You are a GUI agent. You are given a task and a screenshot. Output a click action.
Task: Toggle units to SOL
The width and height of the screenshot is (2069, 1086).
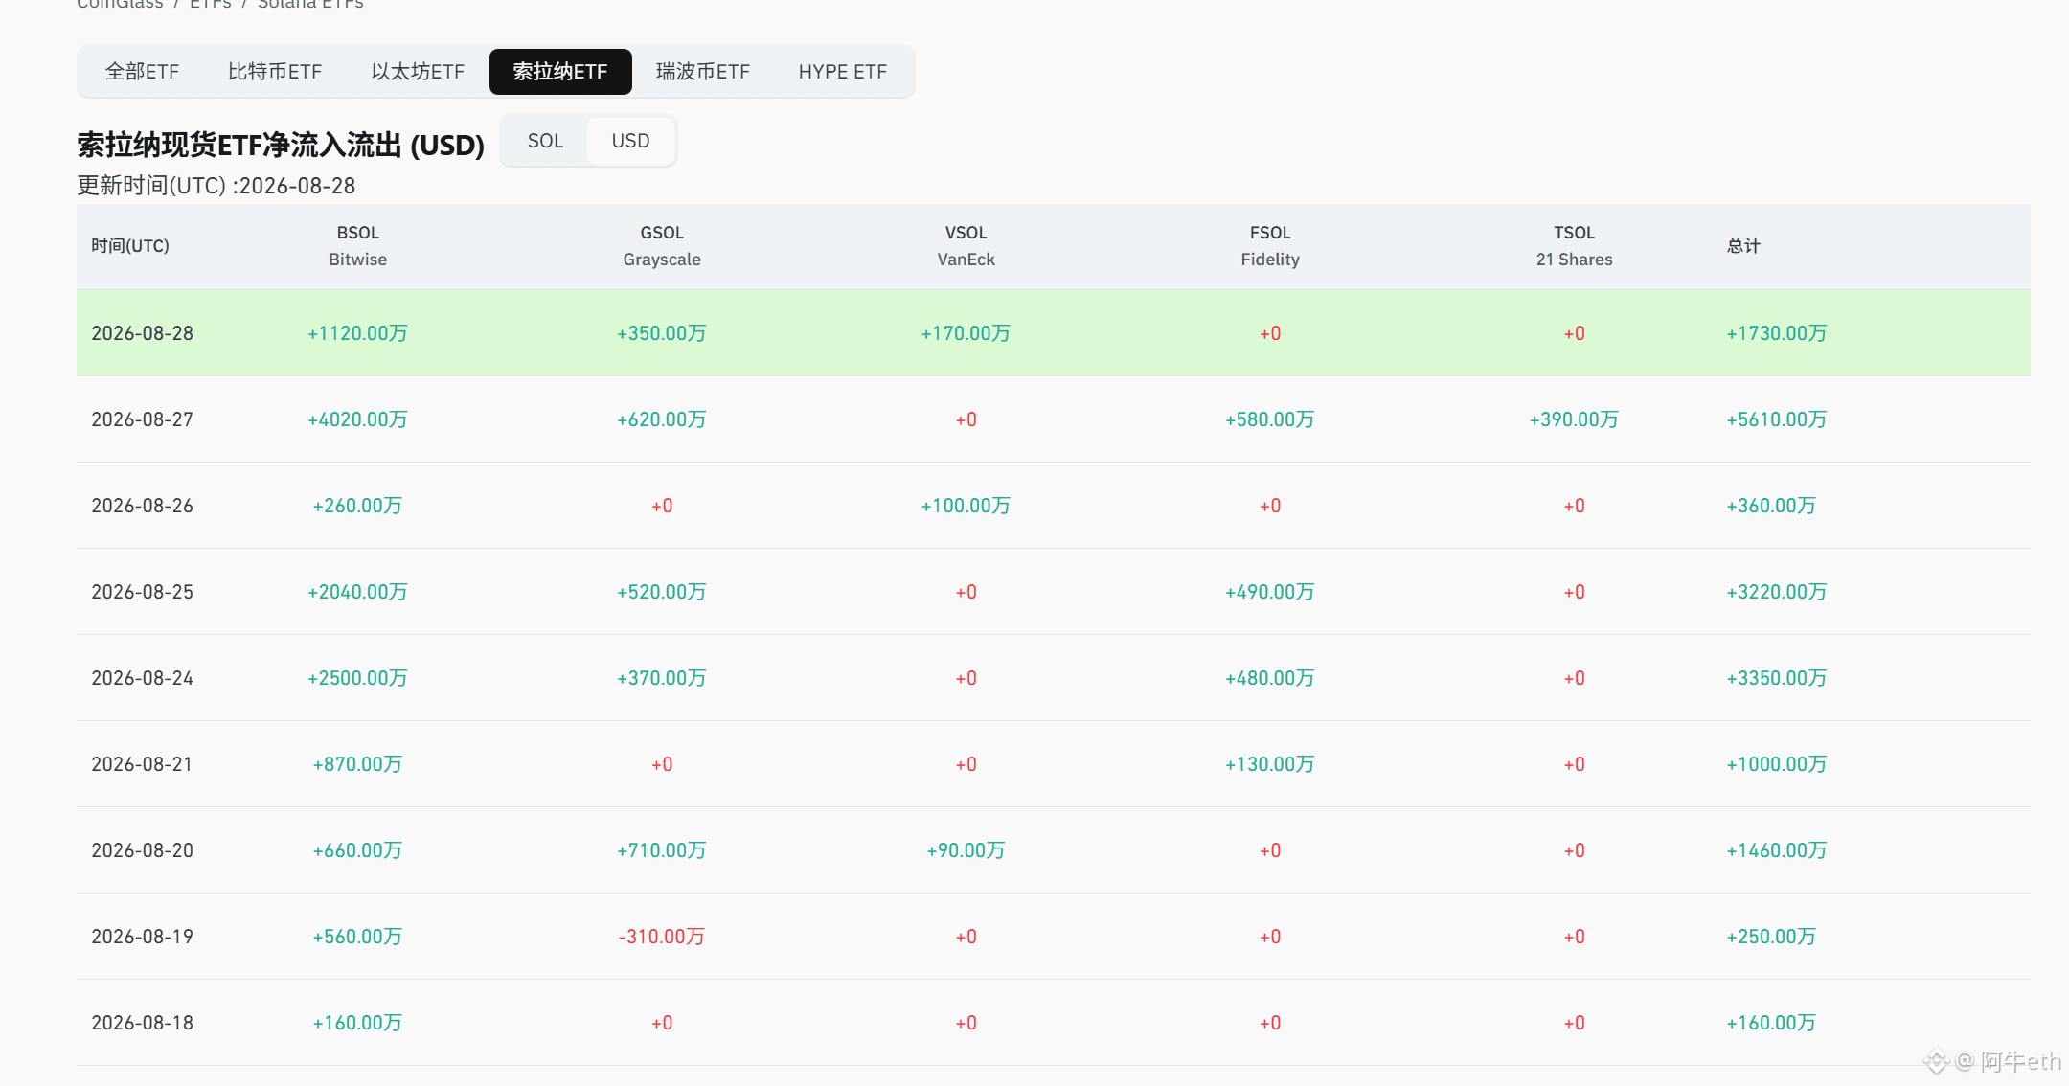545,141
